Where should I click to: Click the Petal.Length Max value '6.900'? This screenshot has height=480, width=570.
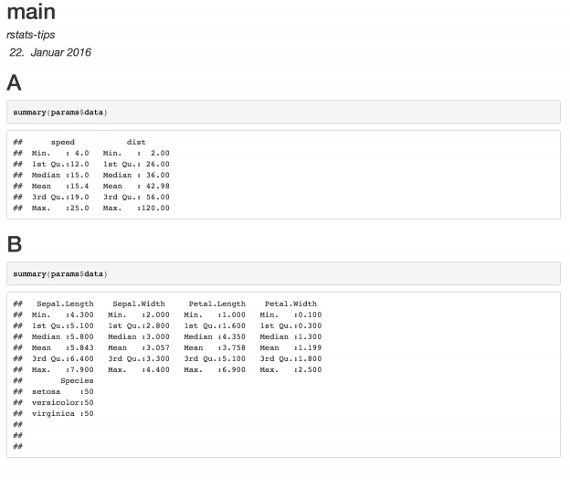coord(234,369)
